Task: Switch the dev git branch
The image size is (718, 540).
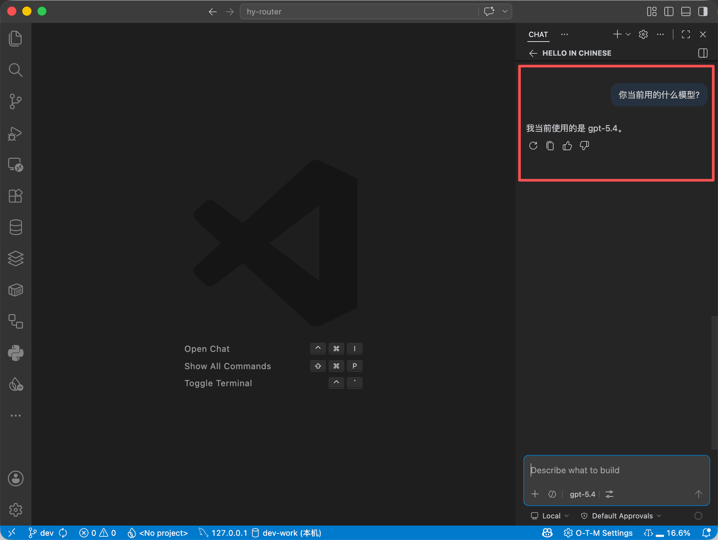Action: (x=41, y=533)
